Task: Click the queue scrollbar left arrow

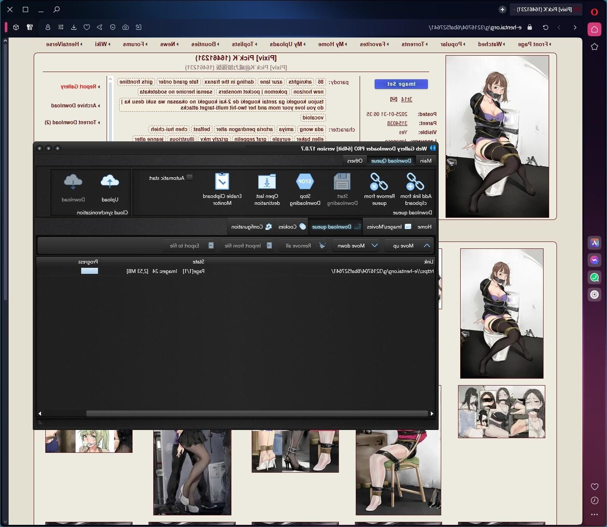Action: tap(40, 413)
